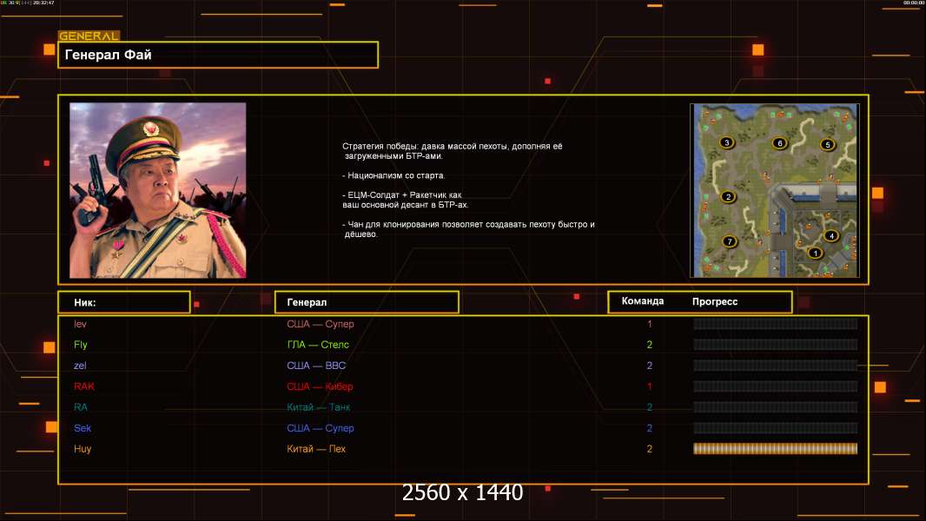Click team number 1 in lev's row

coord(650,324)
